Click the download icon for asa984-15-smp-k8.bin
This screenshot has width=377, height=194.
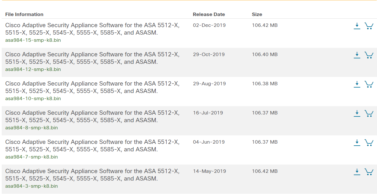point(357,25)
